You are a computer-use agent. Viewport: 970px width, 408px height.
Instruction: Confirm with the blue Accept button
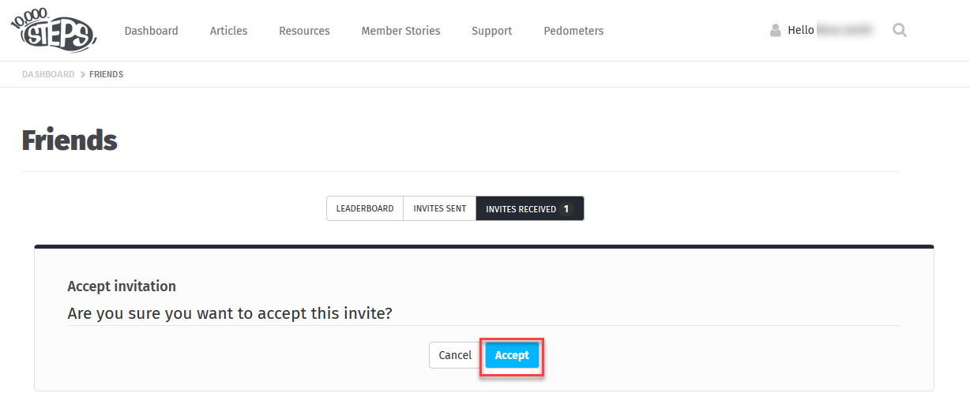click(x=512, y=355)
